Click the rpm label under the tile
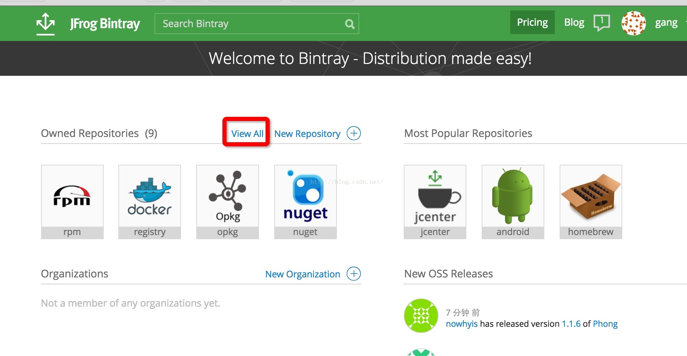 [72, 232]
